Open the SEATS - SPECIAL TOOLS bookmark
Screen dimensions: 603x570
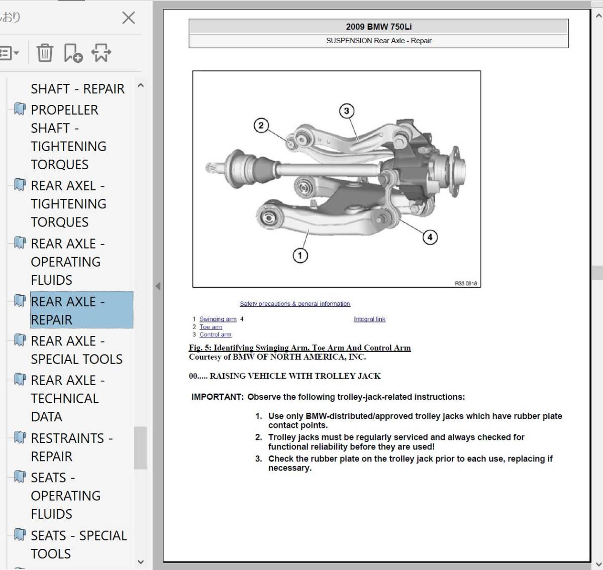tap(79, 544)
